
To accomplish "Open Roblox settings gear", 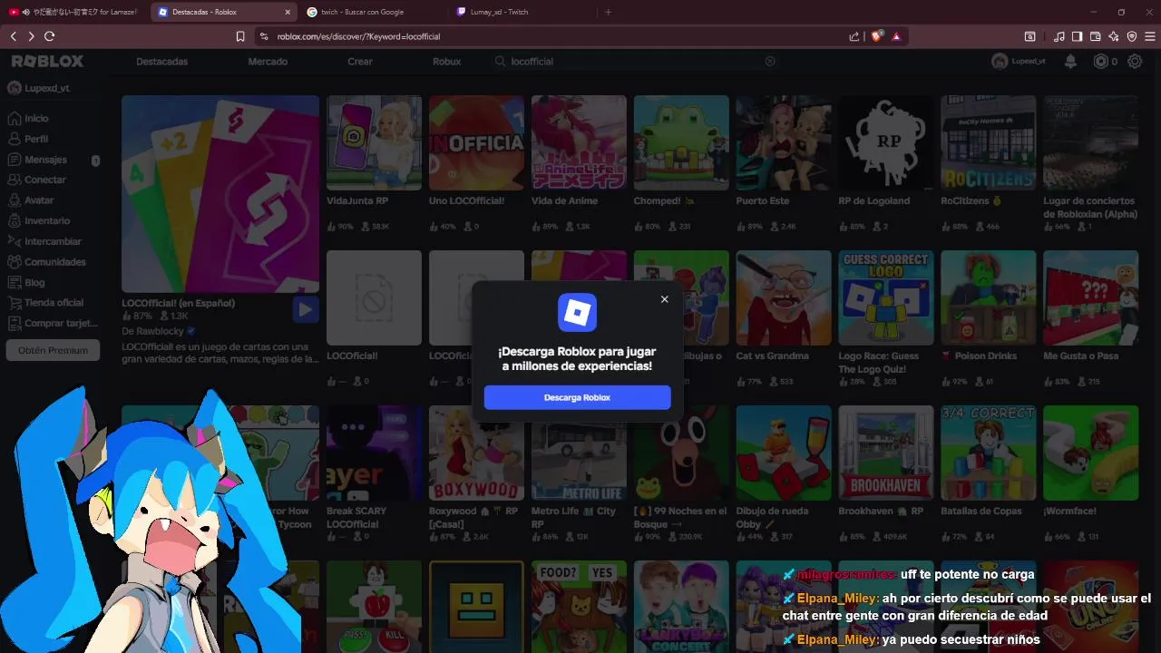I will click(x=1135, y=62).
